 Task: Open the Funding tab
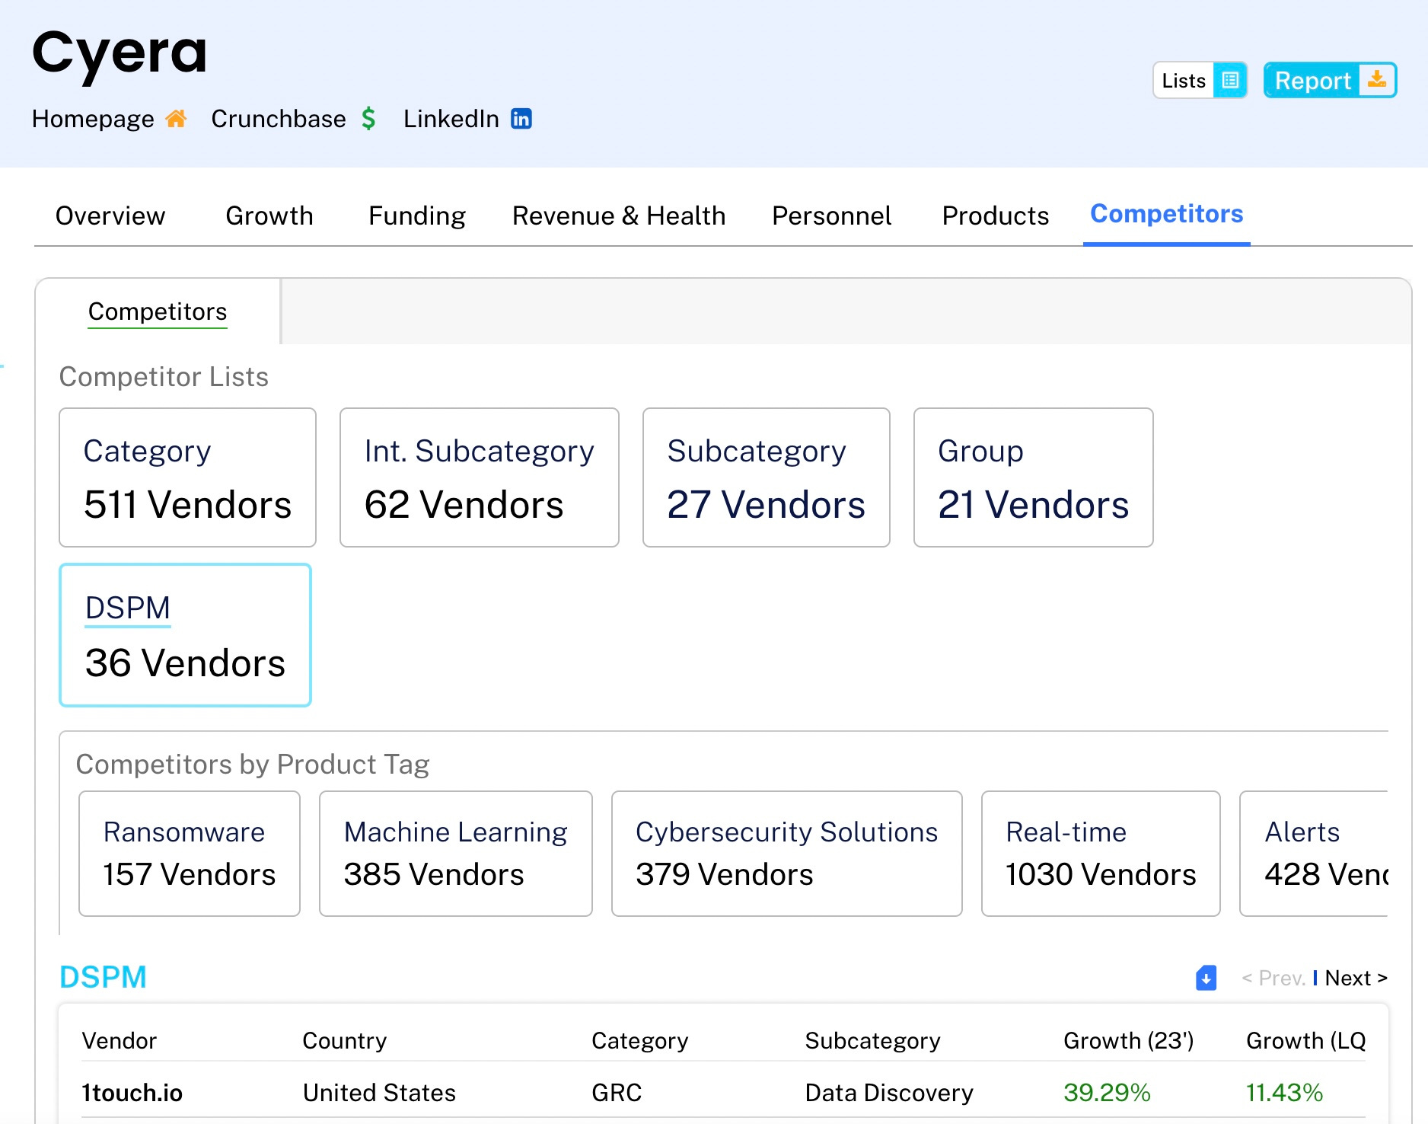coord(417,216)
